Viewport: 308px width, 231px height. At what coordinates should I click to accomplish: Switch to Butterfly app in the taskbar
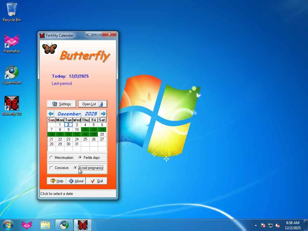click(x=83, y=225)
